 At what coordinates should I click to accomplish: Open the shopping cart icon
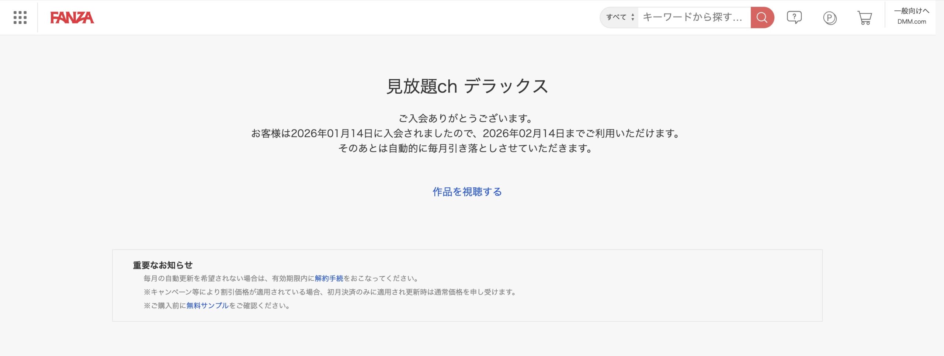pyautogui.click(x=865, y=17)
